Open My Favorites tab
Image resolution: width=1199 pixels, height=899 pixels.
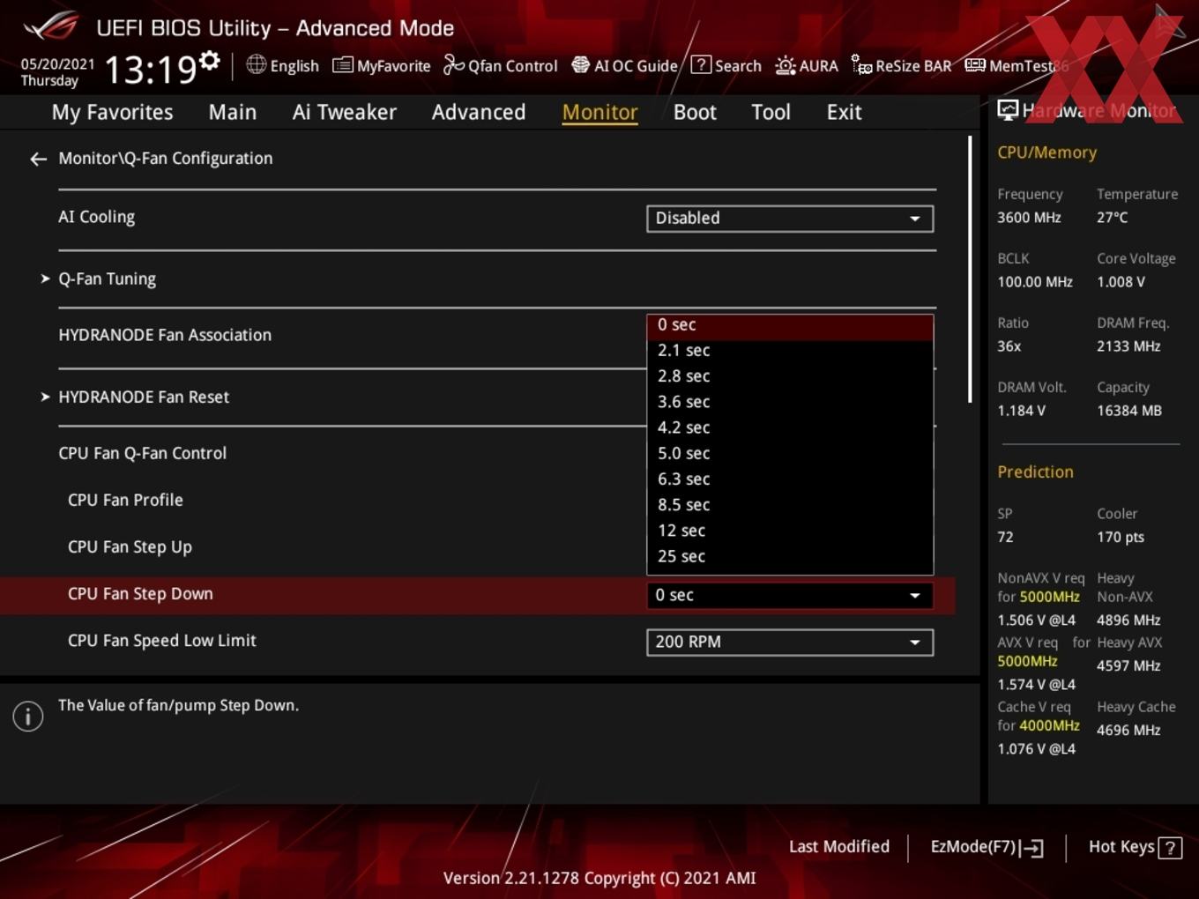pyautogui.click(x=112, y=112)
